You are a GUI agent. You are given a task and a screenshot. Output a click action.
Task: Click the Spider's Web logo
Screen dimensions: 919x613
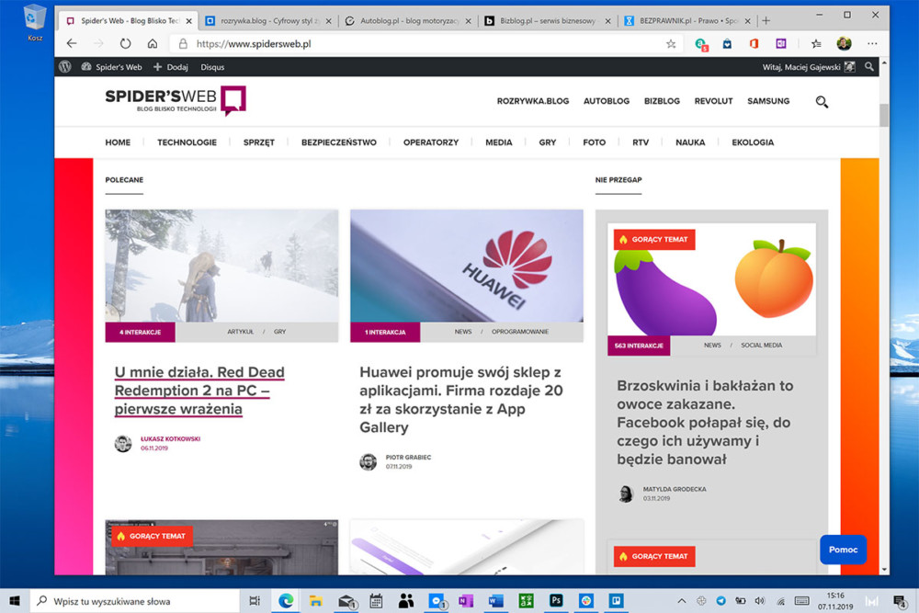176,101
